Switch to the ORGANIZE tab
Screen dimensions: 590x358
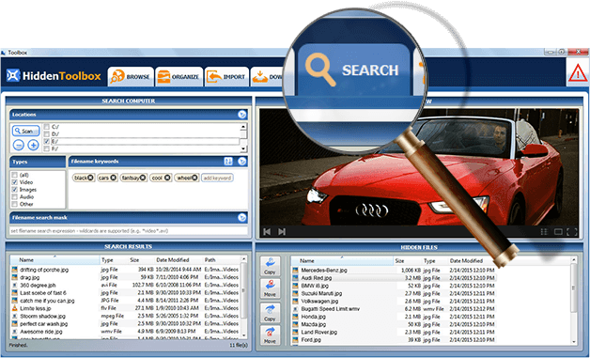(x=179, y=76)
